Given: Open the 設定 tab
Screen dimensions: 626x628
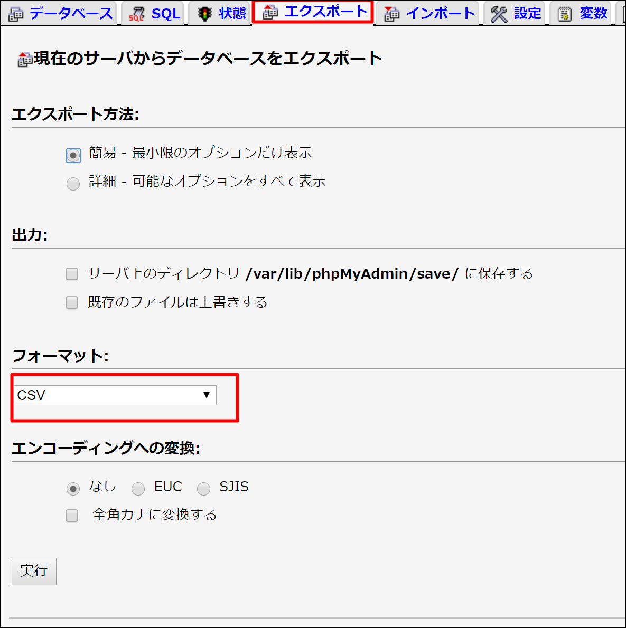Looking at the screenshot, I should [515, 14].
